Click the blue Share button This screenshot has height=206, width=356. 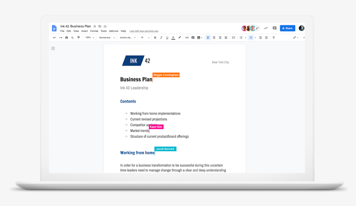[287, 28]
